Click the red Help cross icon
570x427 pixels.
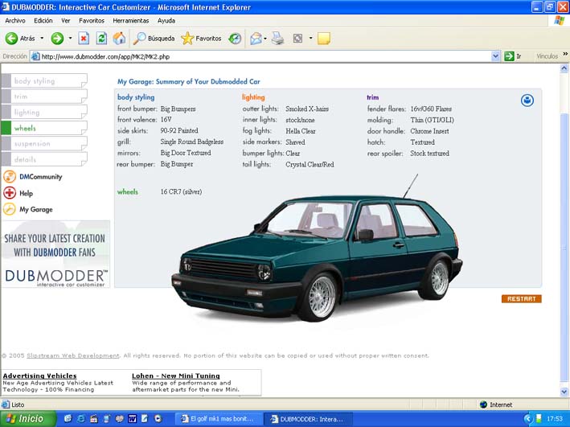tap(10, 193)
